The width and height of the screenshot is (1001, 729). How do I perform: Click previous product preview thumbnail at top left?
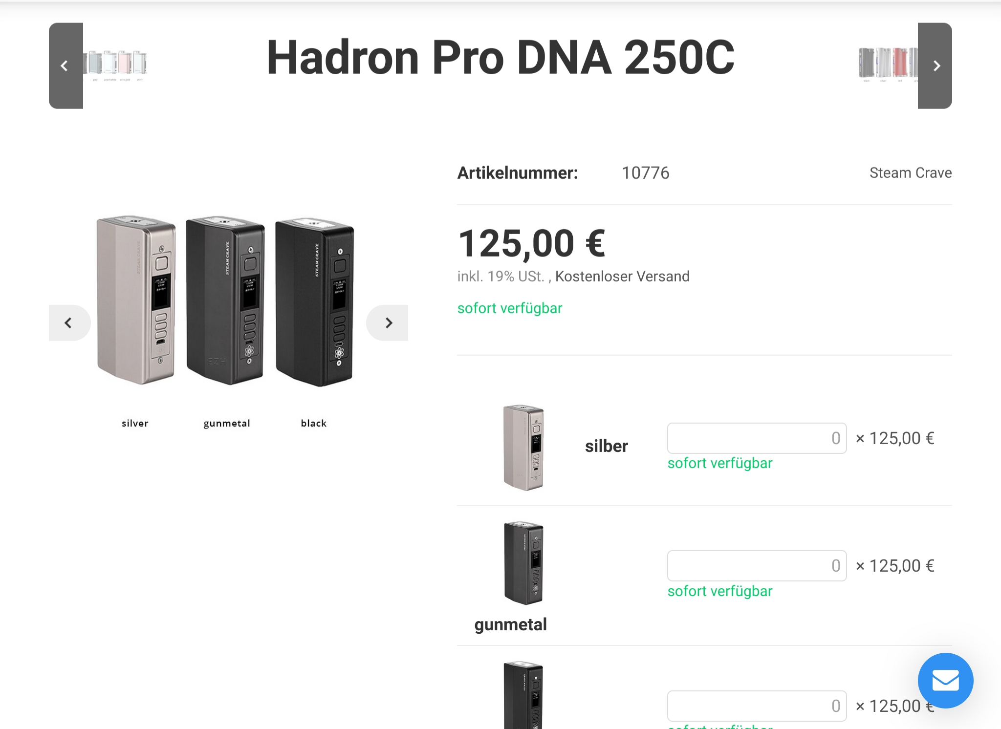tap(115, 64)
